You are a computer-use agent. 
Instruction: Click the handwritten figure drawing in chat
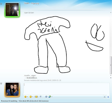point(48,45)
